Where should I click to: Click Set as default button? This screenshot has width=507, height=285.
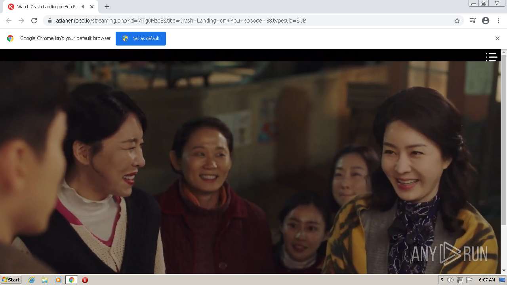click(141, 38)
